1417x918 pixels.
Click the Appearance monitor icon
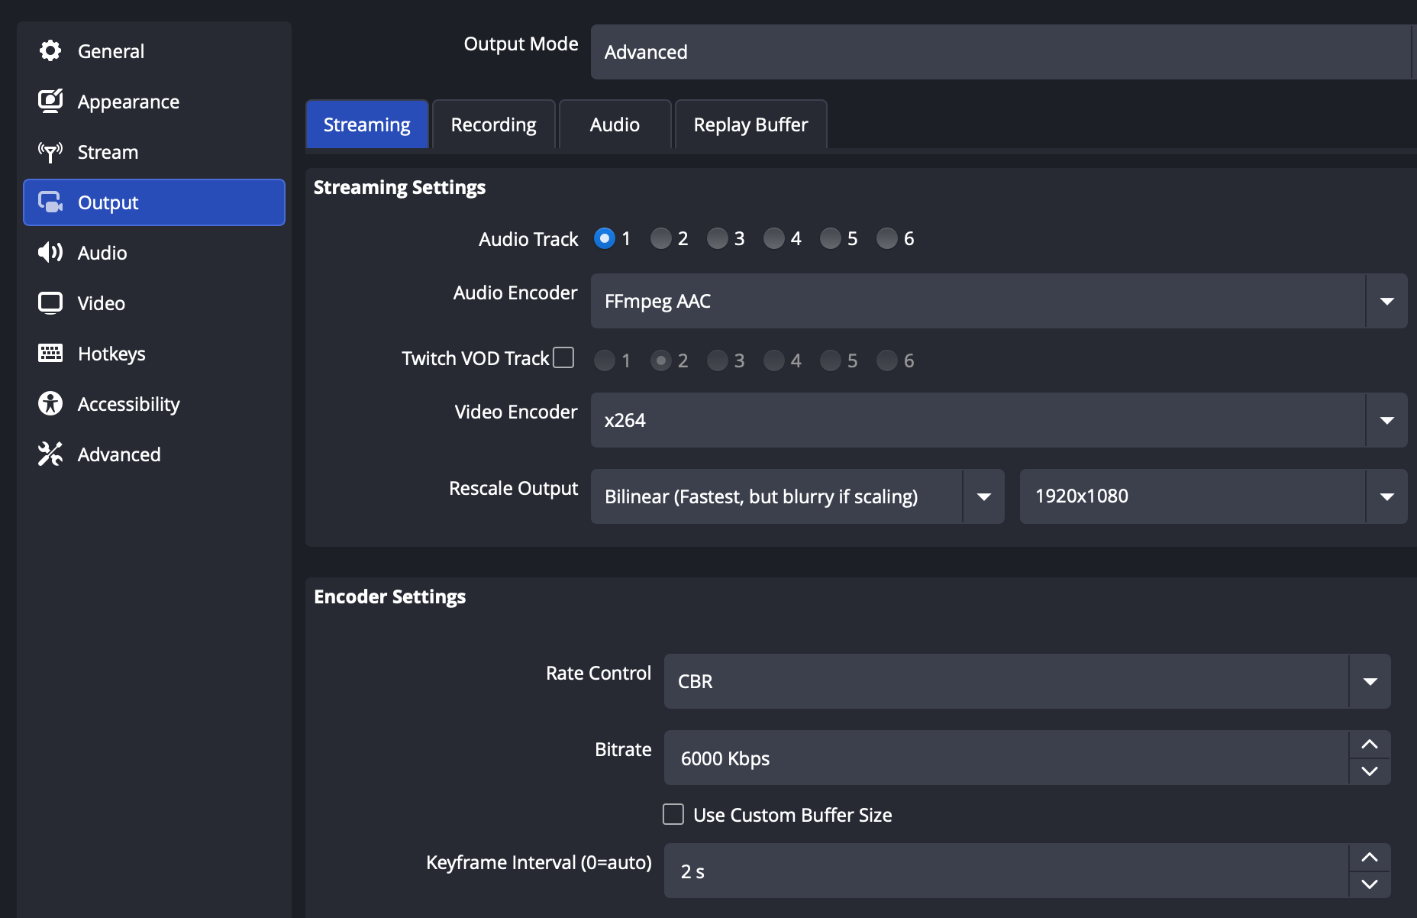point(50,102)
